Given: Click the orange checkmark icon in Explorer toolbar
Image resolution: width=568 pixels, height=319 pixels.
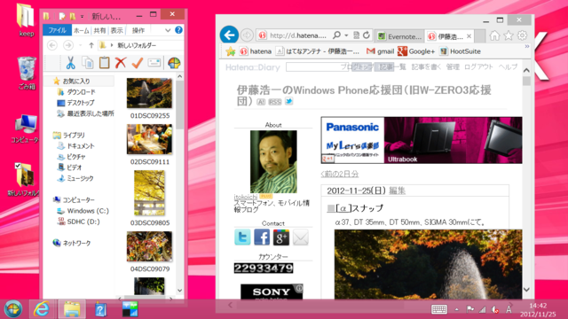Looking at the screenshot, I should (138, 63).
